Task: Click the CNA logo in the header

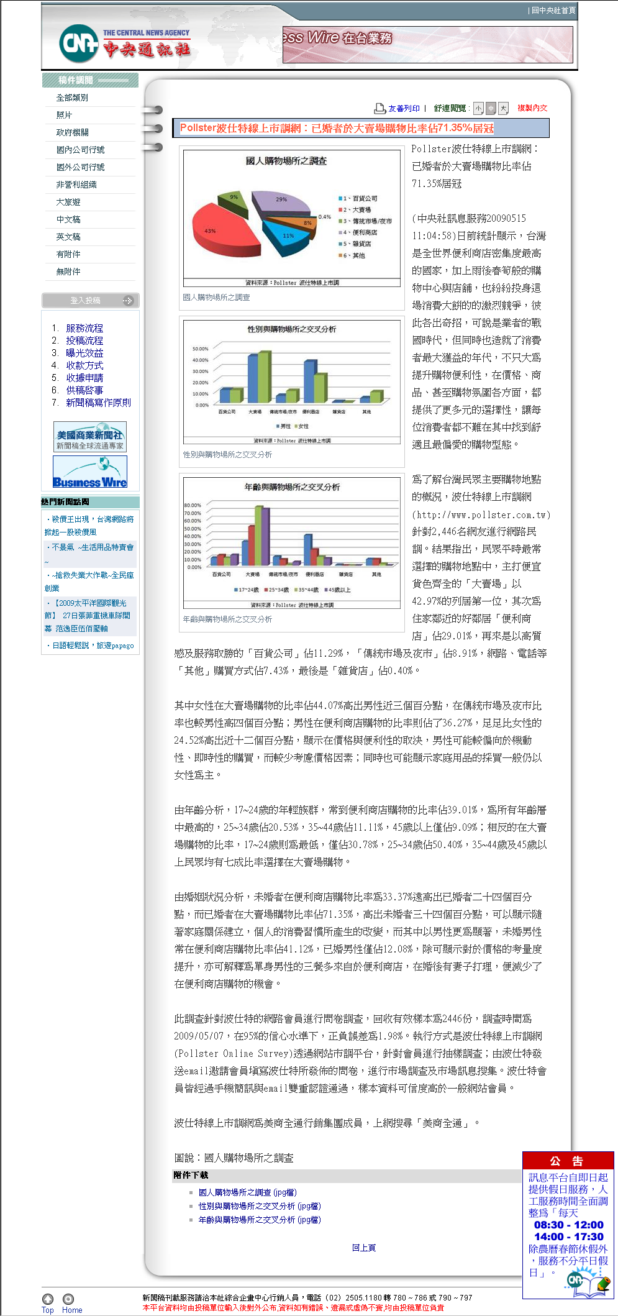Action: [125, 43]
